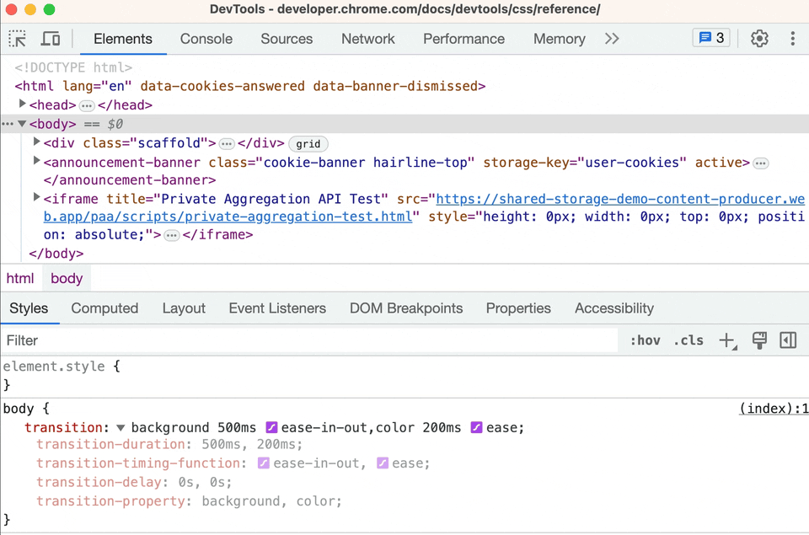
Task: Open ease-in-out easing editor swatch in transition
Action: (271, 427)
